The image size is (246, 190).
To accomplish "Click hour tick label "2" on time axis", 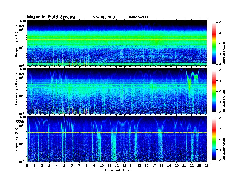I will pos(42,165).
